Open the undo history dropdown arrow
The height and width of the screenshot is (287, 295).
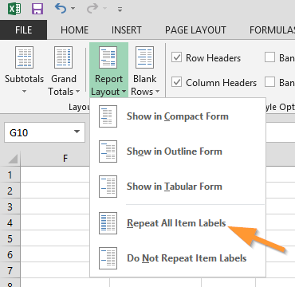pos(73,10)
